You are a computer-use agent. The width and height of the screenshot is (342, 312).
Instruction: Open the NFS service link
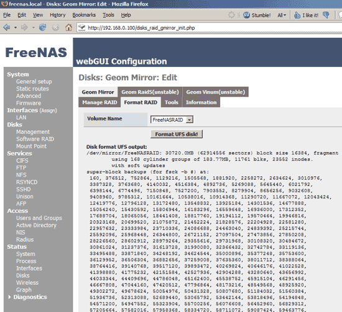(21, 175)
